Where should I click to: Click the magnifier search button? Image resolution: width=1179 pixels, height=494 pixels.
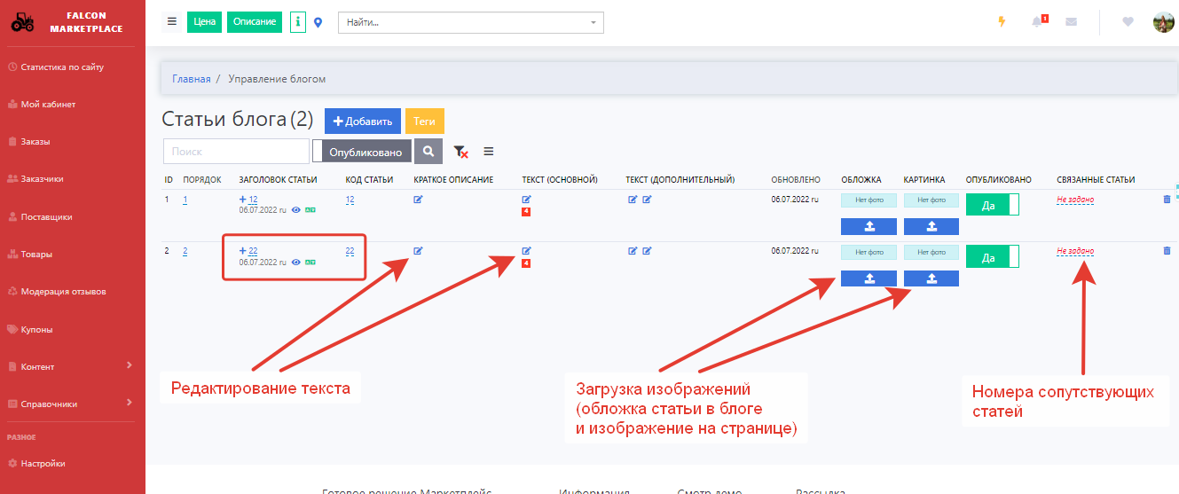tap(428, 152)
